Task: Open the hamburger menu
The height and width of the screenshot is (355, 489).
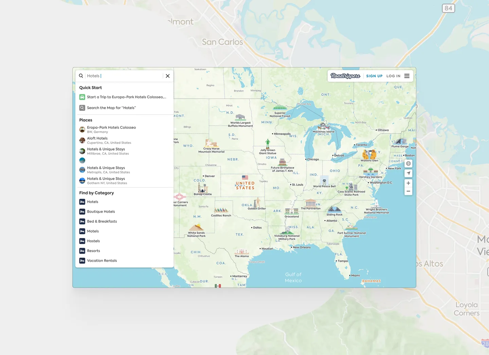Action: pos(407,76)
